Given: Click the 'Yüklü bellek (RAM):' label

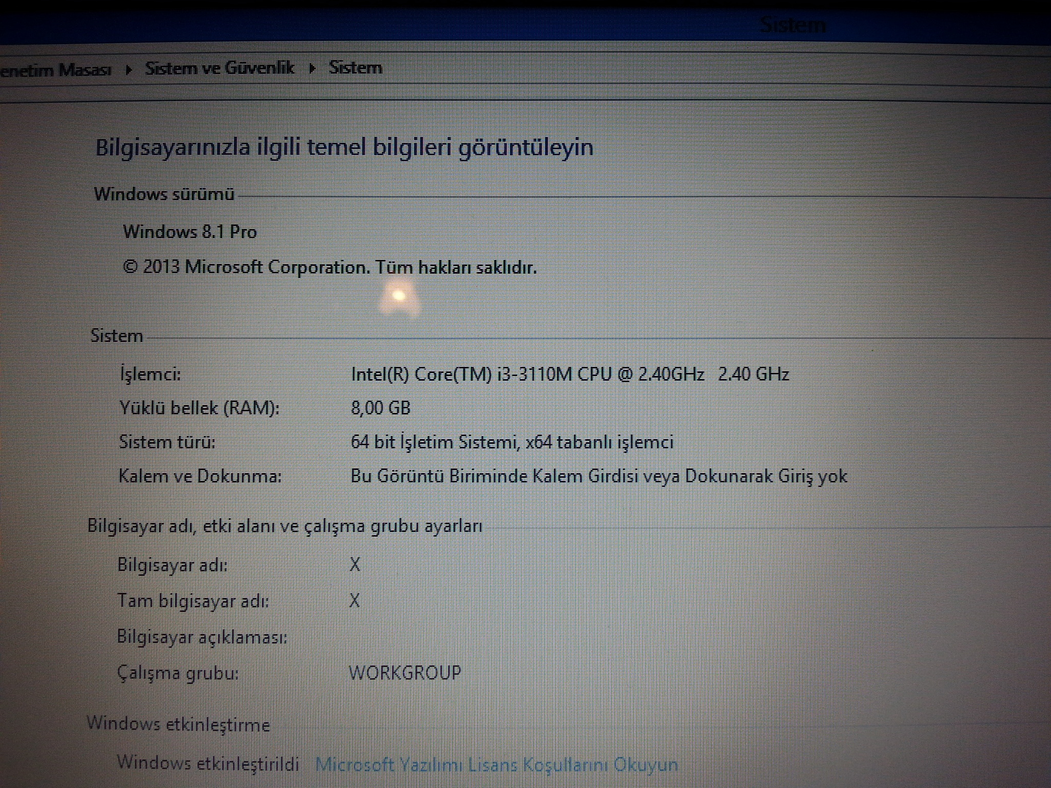Looking at the screenshot, I should point(199,408).
